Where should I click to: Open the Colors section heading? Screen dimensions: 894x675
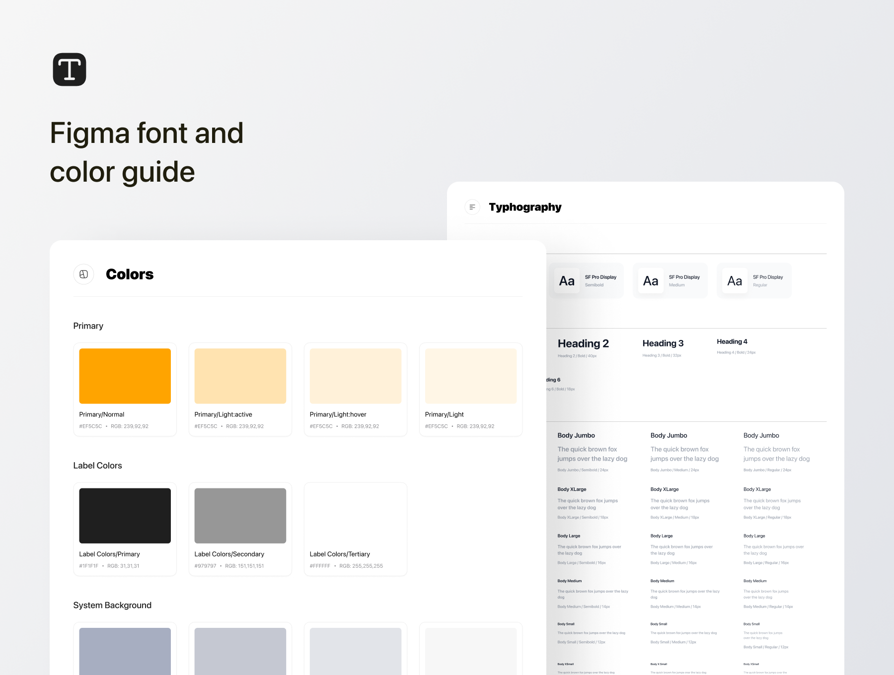pyautogui.click(x=129, y=273)
